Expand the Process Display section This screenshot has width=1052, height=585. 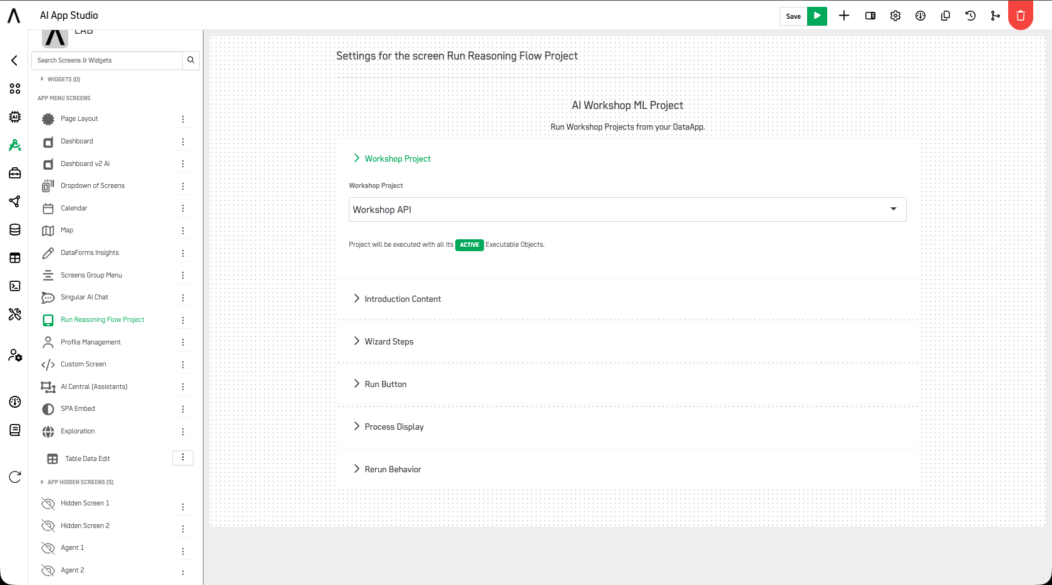pos(389,427)
